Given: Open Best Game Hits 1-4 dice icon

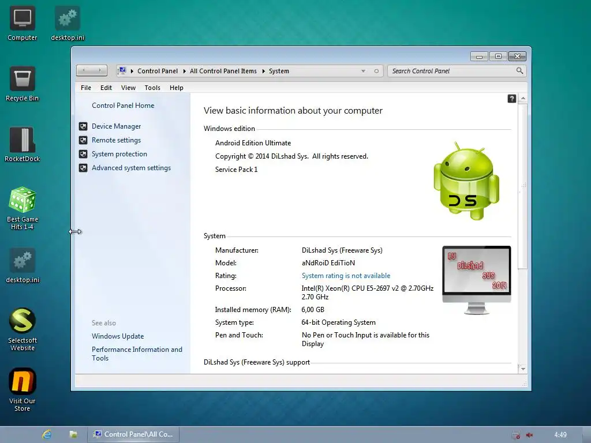Looking at the screenshot, I should coord(23,208).
